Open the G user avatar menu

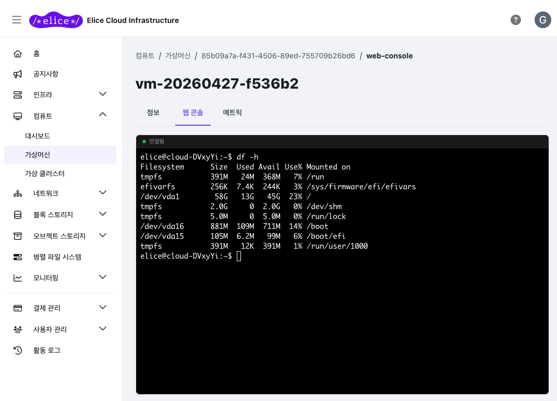point(542,20)
